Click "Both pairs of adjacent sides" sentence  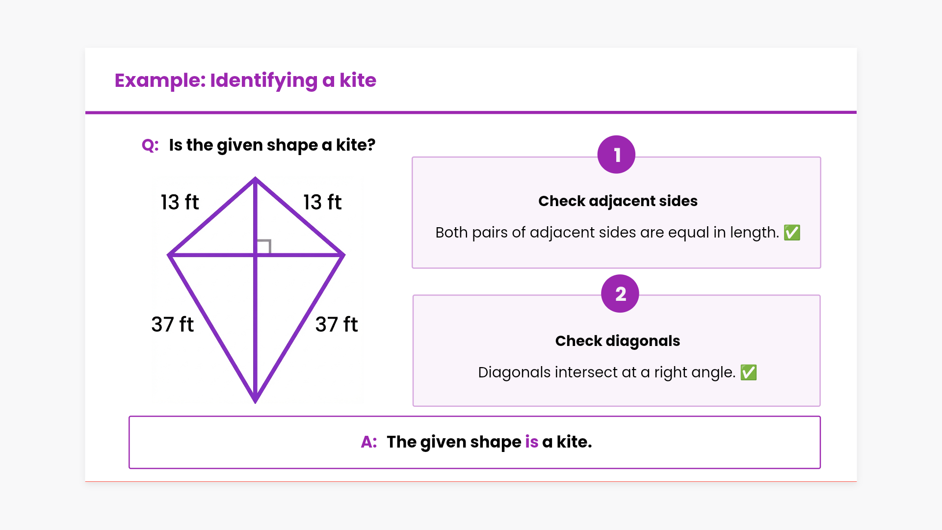click(607, 233)
